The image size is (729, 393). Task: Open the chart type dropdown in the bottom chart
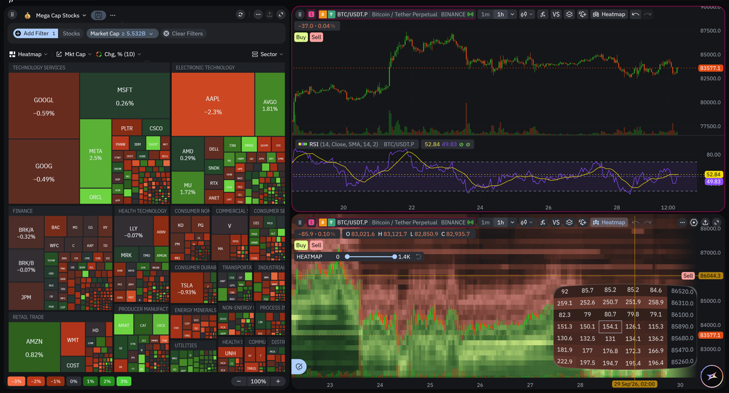(x=526, y=222)
